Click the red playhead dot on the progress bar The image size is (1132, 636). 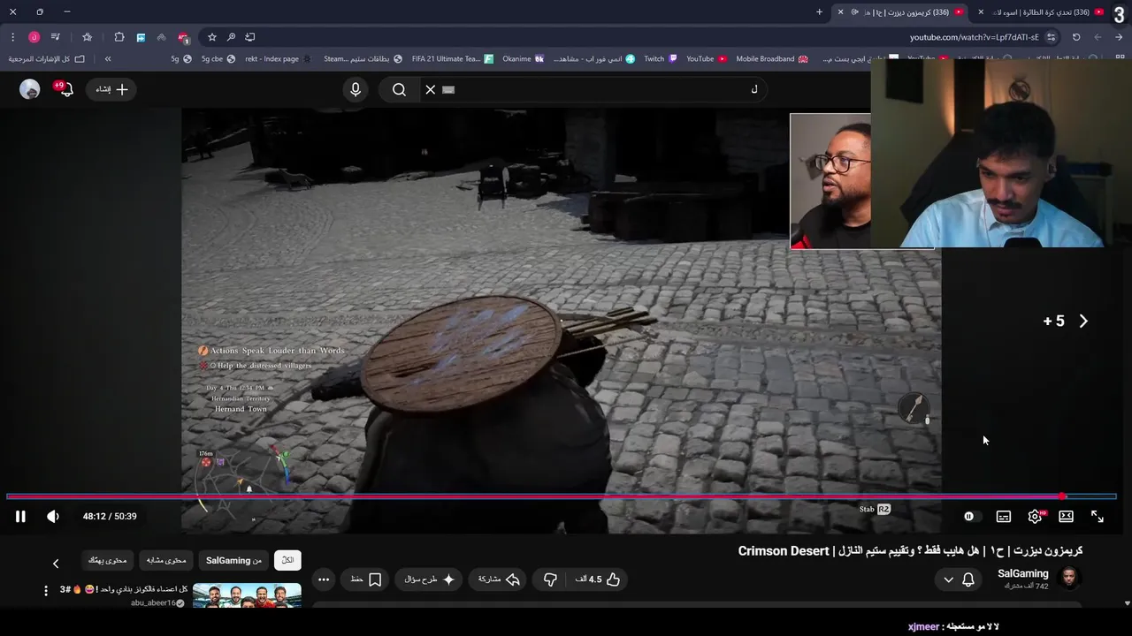click(1062, 496)
